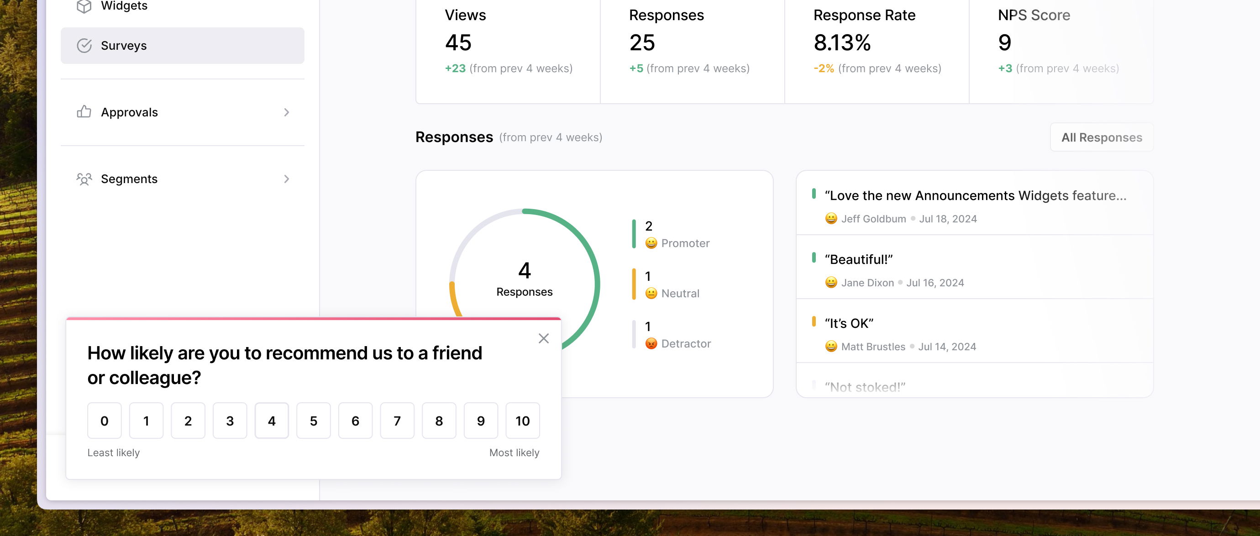This screenshot has width=1260, height=536.
Task: Click the emoji beside Jane Dixon
Action: pyautogui.click(x=831, y=283)
